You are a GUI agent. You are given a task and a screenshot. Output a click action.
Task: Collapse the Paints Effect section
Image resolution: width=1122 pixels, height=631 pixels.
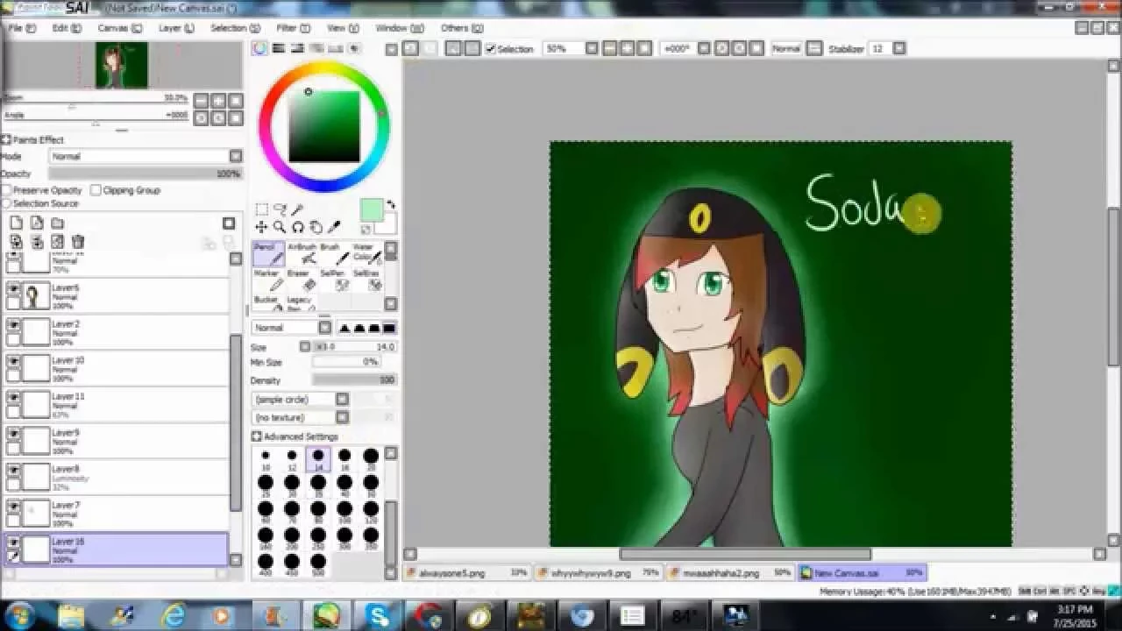[x=6, y=139]
